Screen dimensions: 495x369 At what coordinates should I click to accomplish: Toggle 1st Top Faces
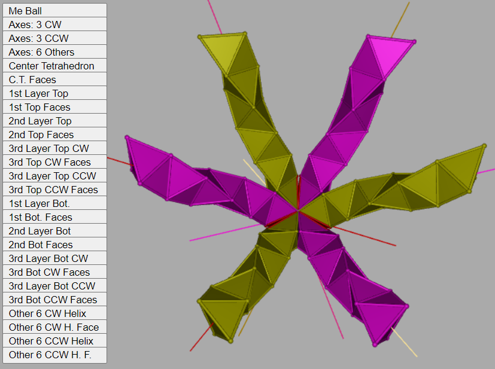54,107
